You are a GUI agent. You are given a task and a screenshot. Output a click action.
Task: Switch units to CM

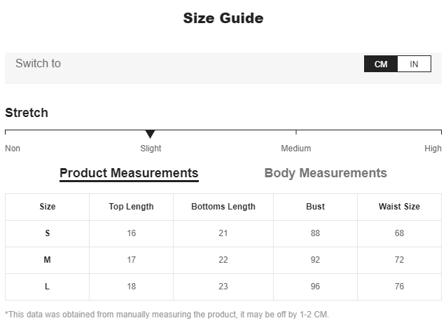[x=381, y=64]
